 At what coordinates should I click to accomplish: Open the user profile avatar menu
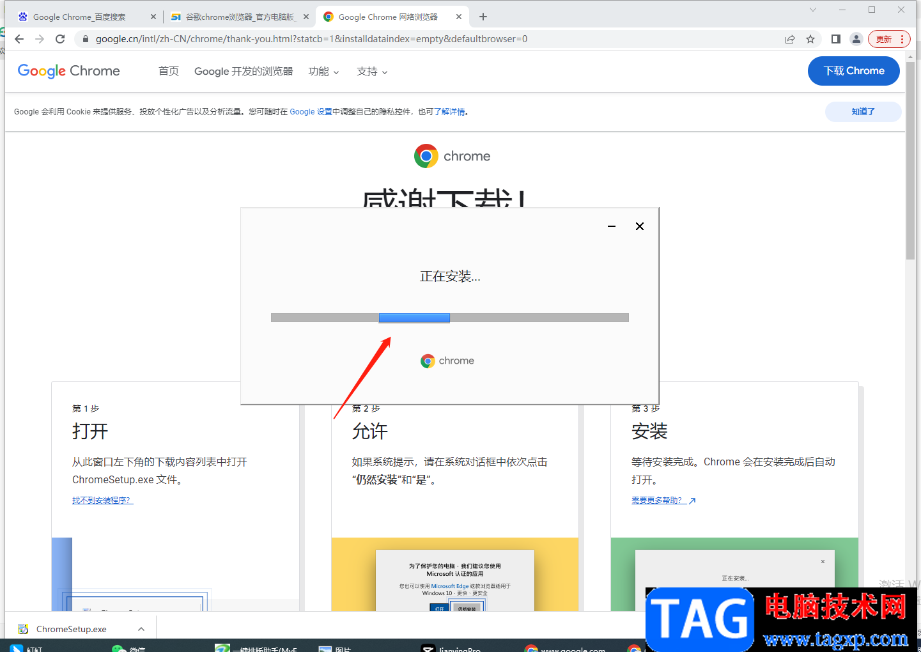pos(856,39)
